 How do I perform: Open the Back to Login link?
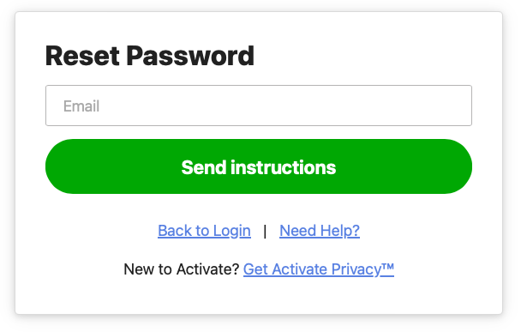[204, 231]
